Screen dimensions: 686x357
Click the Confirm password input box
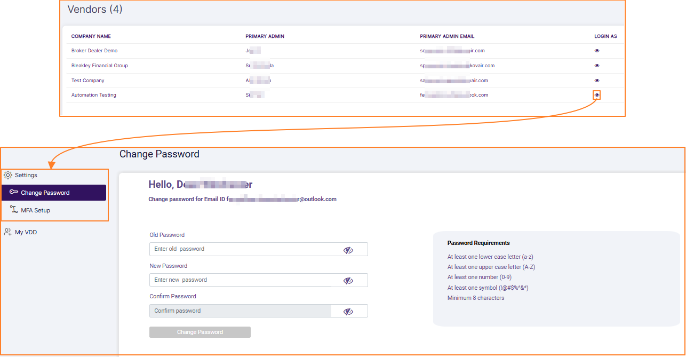240,310
